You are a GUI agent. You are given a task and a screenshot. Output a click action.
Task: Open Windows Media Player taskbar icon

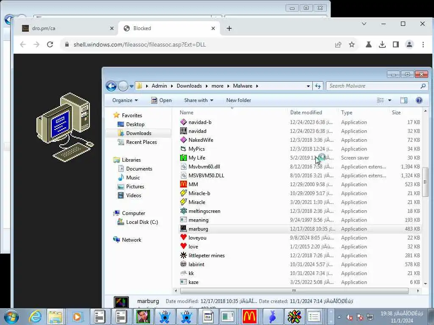coord(77,317)
